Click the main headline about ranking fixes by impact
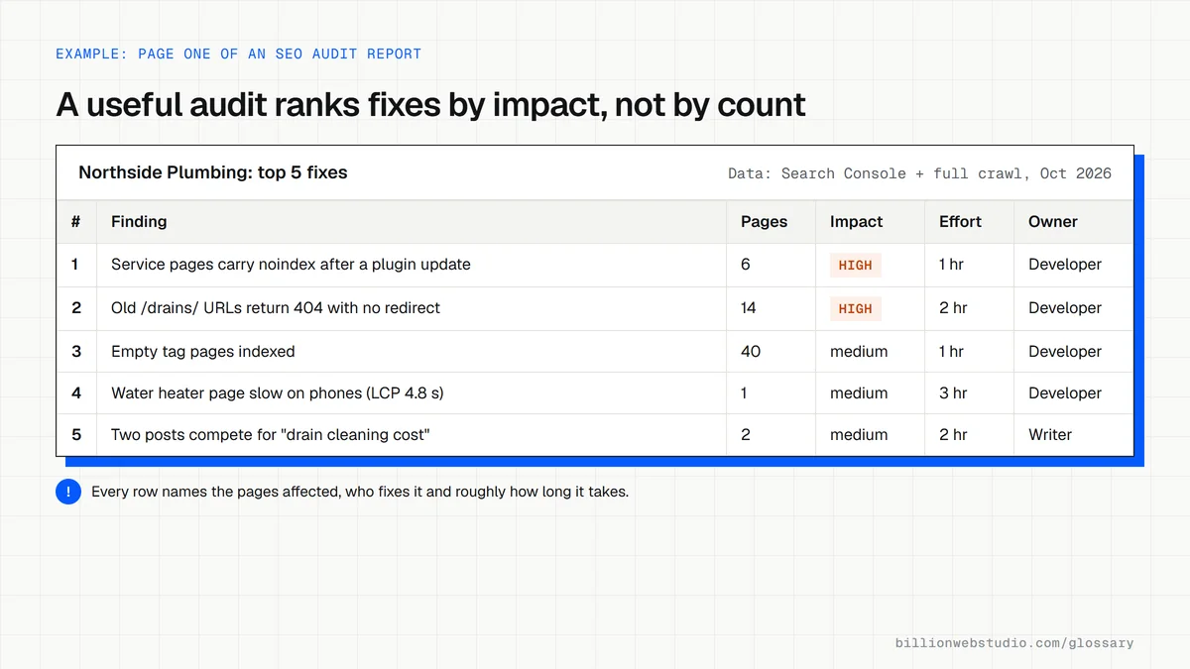This screenshot has width=1190, height=669. [x=430, y=105]
